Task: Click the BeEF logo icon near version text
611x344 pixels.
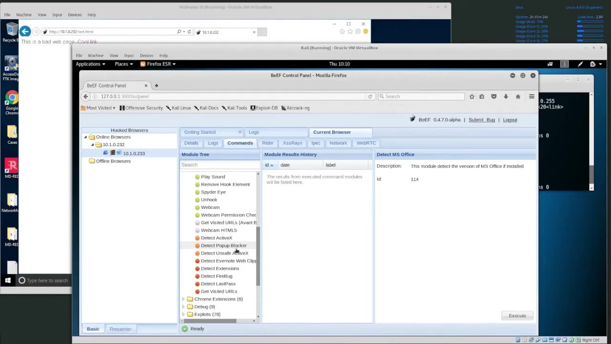Action: [x=412, y=119]
